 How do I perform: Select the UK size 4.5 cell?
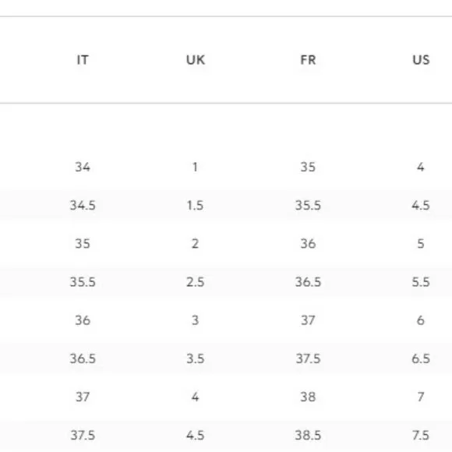[x=195, y=436]
